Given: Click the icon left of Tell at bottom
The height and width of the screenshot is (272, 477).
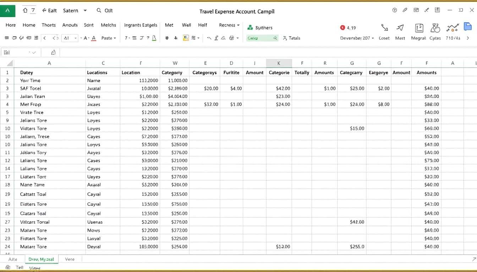Looking at the screenshot, I should 8,267.
